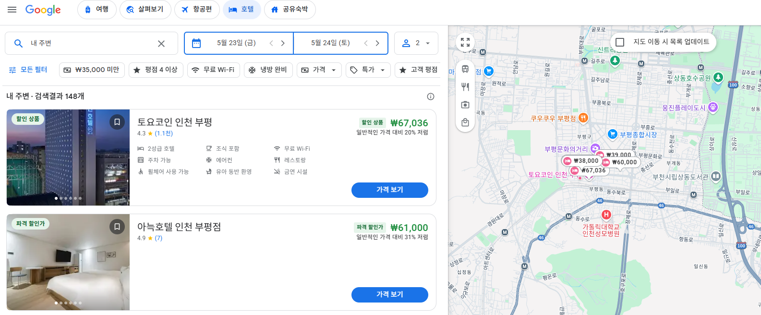
Task: Open the 토요코인 인천 부평 hotel title
Action: pyautogui.click(x=175, y=122)
